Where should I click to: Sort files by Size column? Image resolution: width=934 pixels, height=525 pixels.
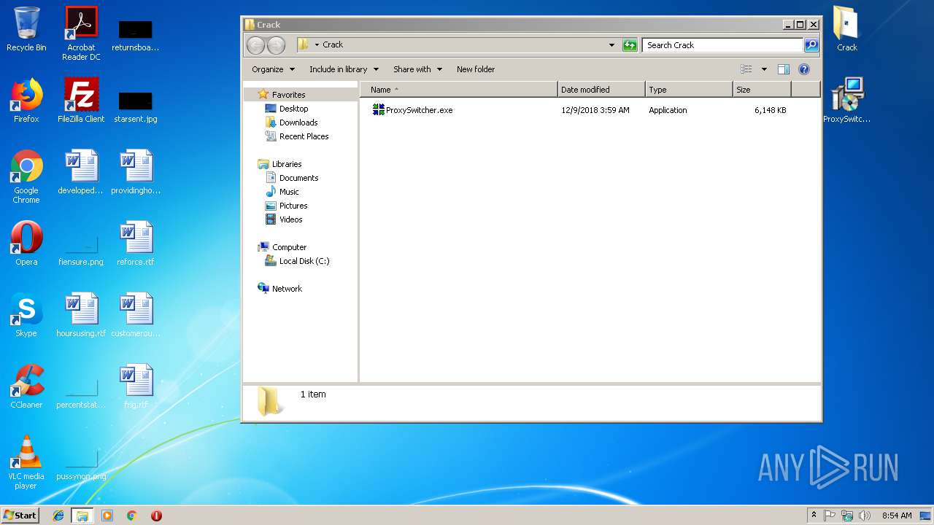[762, 90]
